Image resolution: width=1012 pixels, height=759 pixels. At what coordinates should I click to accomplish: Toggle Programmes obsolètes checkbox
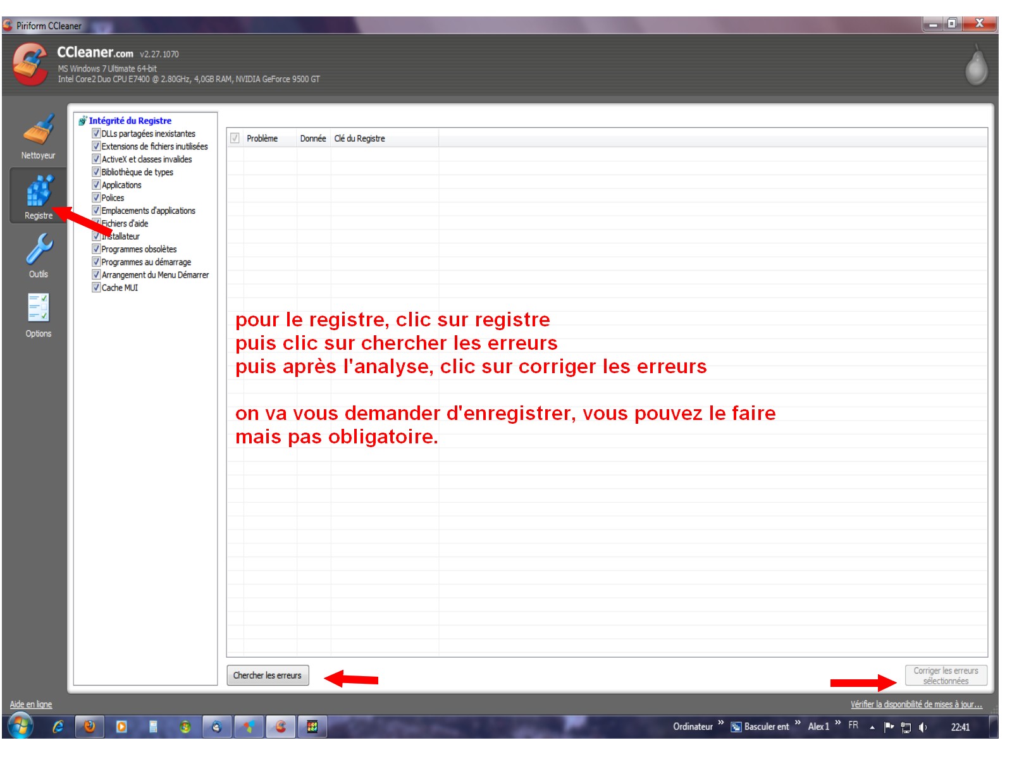tap(96, 249)
